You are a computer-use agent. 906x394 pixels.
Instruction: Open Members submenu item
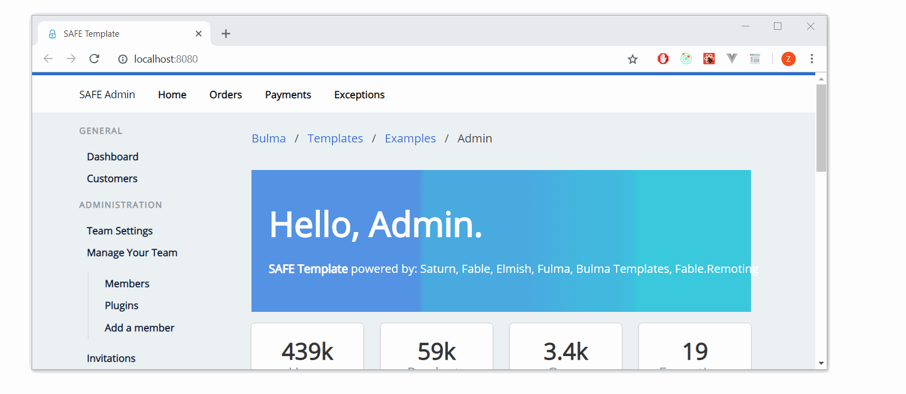[x=127, y=284]
